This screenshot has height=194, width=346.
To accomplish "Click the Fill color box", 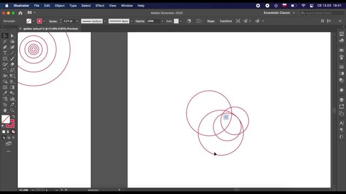I will (5, 119).
